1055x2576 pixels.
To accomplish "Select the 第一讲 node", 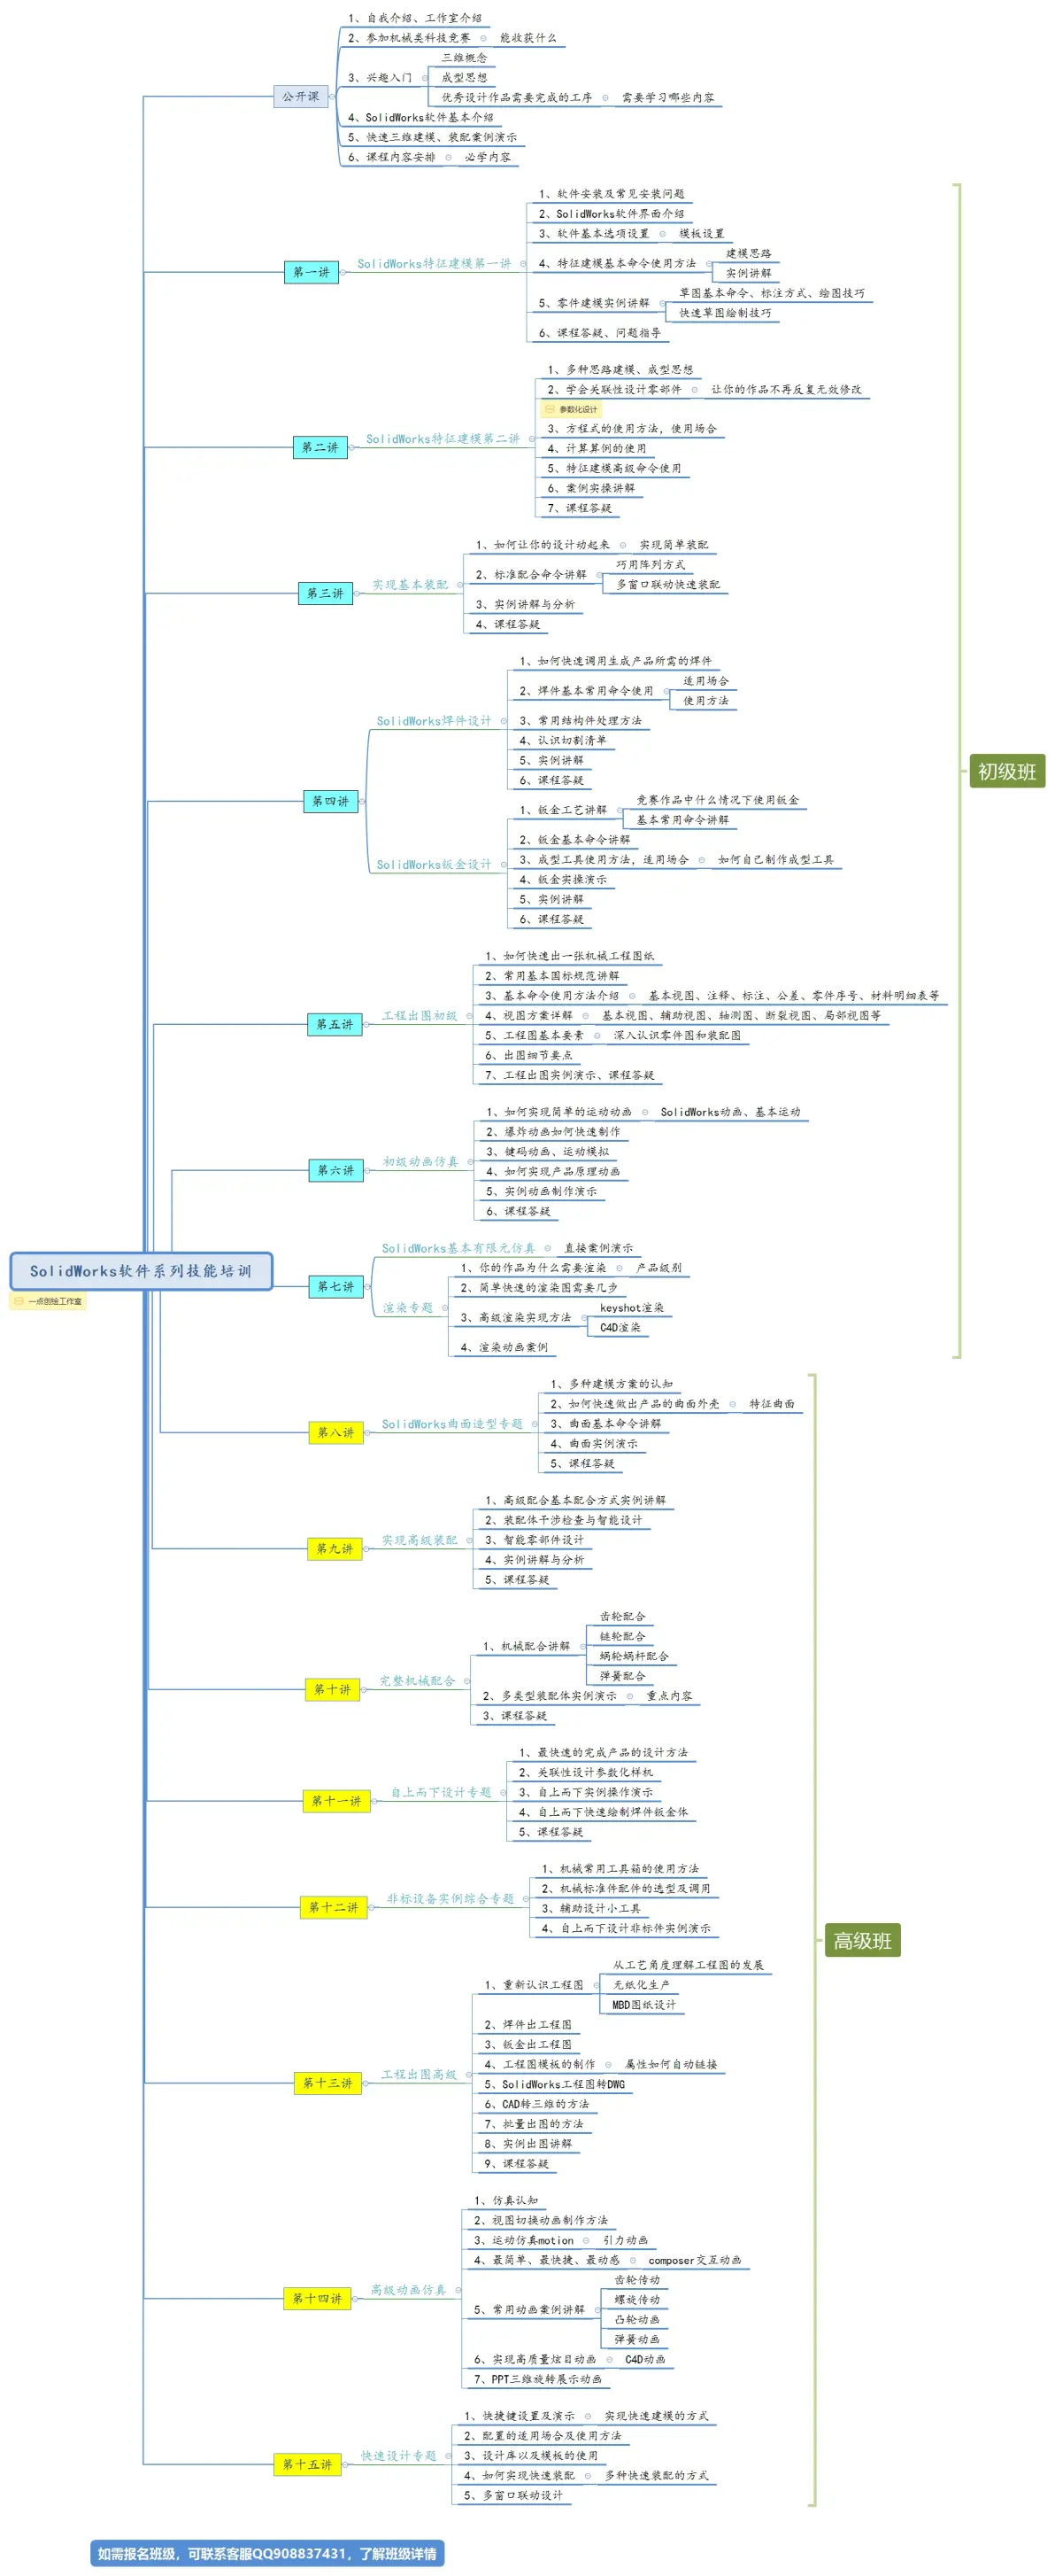I will point(311,272).
